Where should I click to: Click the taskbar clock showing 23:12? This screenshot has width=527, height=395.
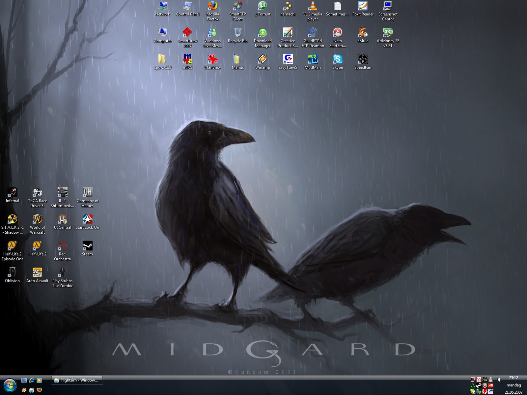513,378
